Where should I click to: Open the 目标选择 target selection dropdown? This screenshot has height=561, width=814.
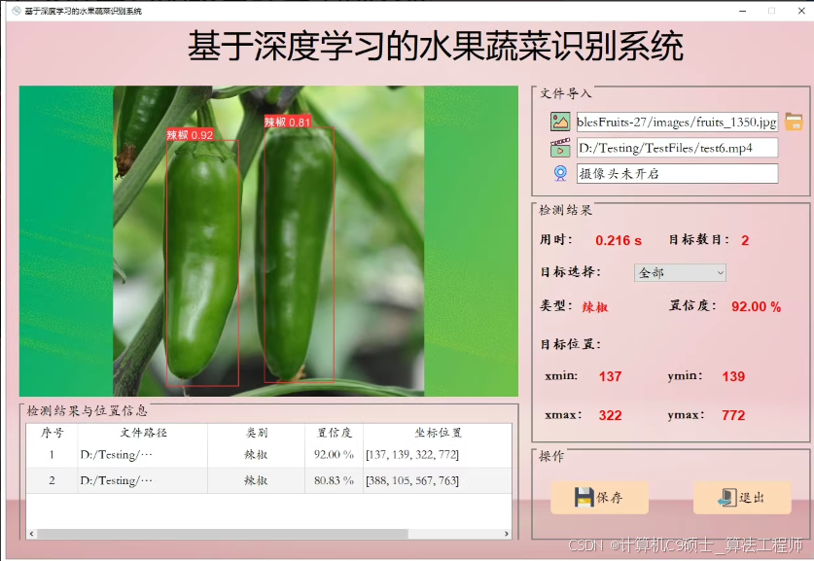(x=679, y=273)
